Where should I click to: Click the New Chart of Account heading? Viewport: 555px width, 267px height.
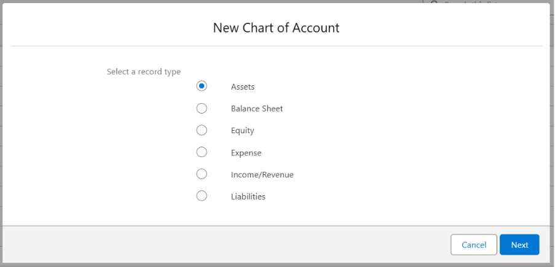tap(276, 28)
